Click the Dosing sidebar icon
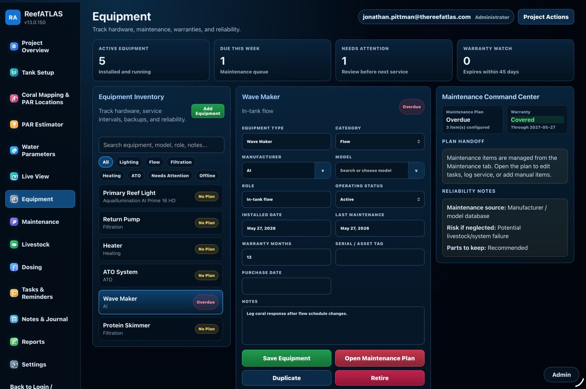This screenshot has width=586, height=389. pyautogui.click(x=14, y=267)
